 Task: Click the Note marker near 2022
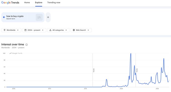(137, 70)
